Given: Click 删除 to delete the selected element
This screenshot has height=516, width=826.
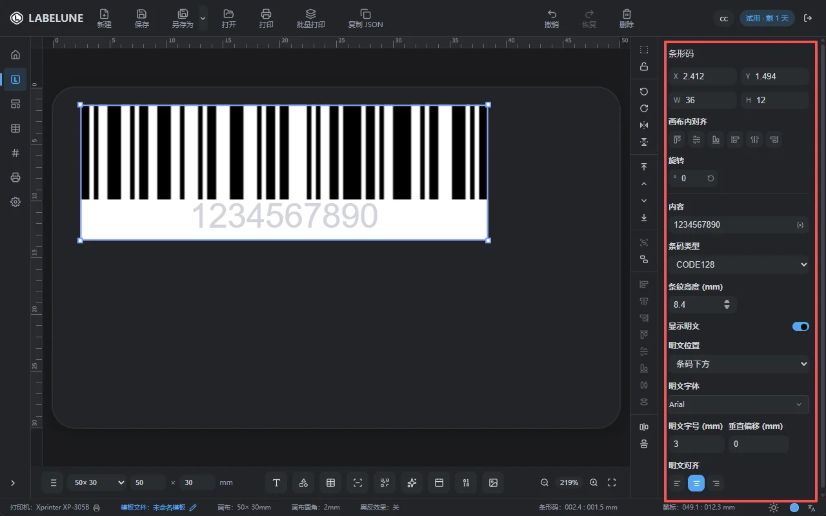Looking at the screenshot, I should [x=626, y=18].
